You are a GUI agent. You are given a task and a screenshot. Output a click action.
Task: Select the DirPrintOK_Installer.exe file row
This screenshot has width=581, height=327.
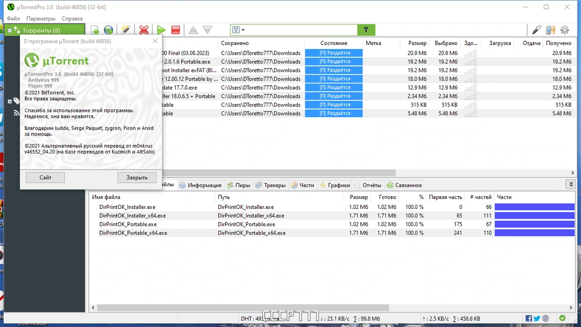click(332, 207)
